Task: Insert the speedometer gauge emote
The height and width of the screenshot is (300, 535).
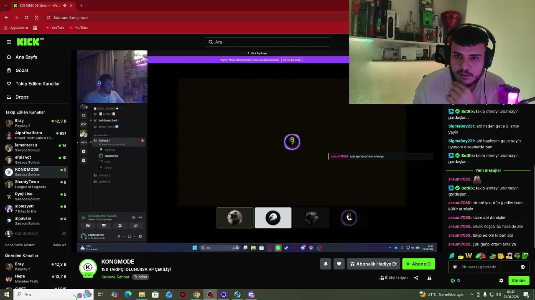Action: [481, 256]
